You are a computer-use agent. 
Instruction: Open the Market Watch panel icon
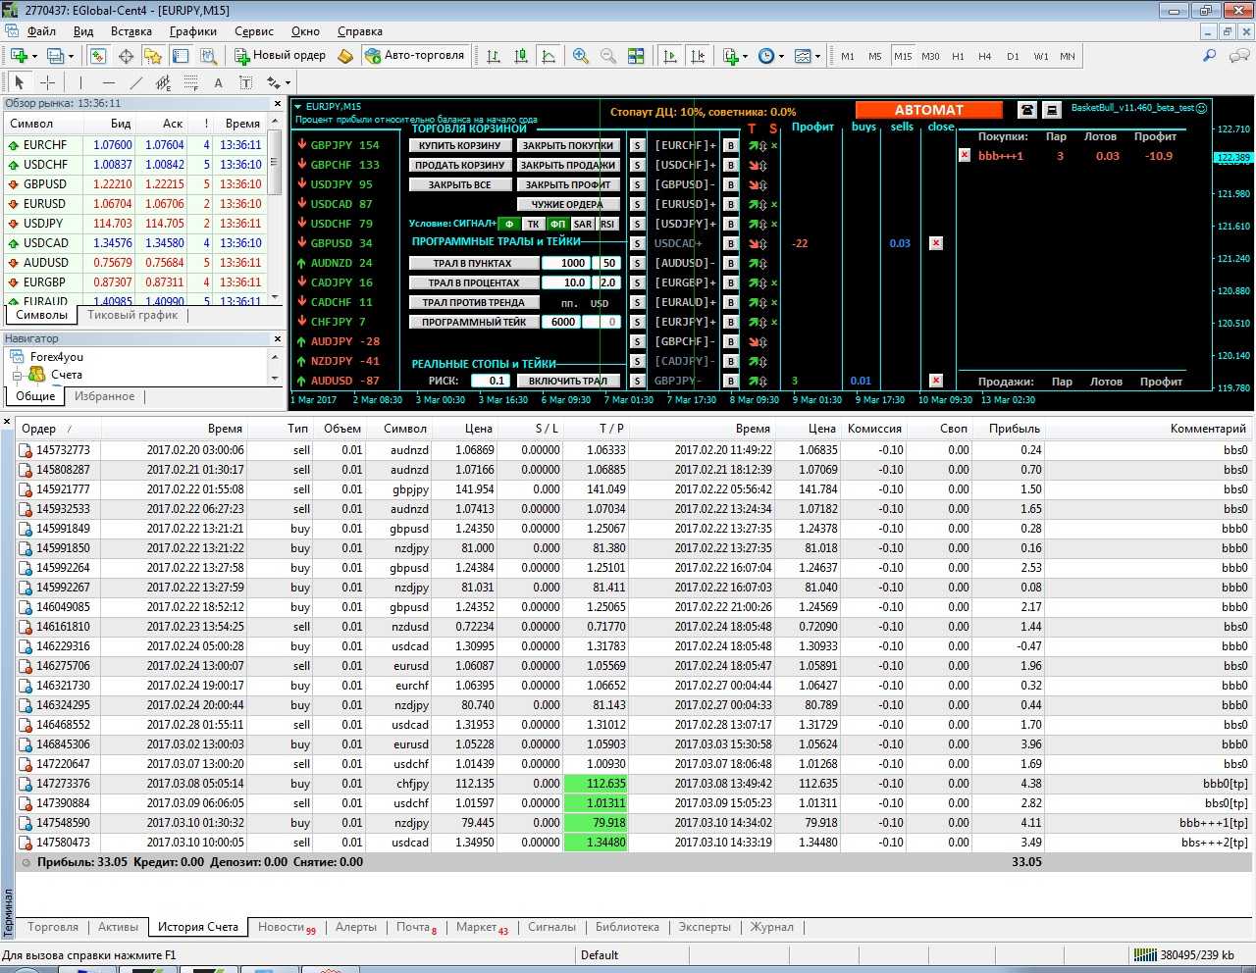coord(98,56)
